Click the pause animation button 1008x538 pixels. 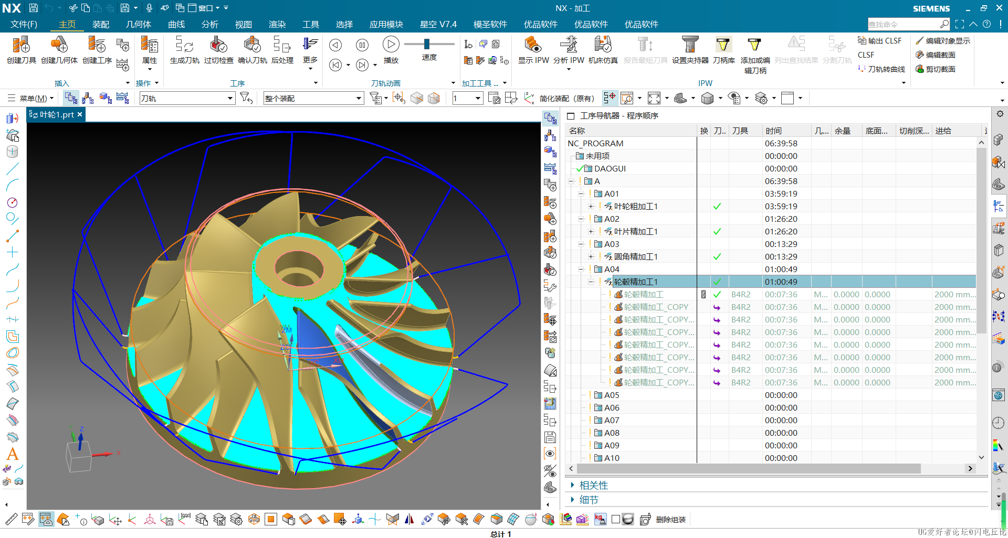(362, 45)
